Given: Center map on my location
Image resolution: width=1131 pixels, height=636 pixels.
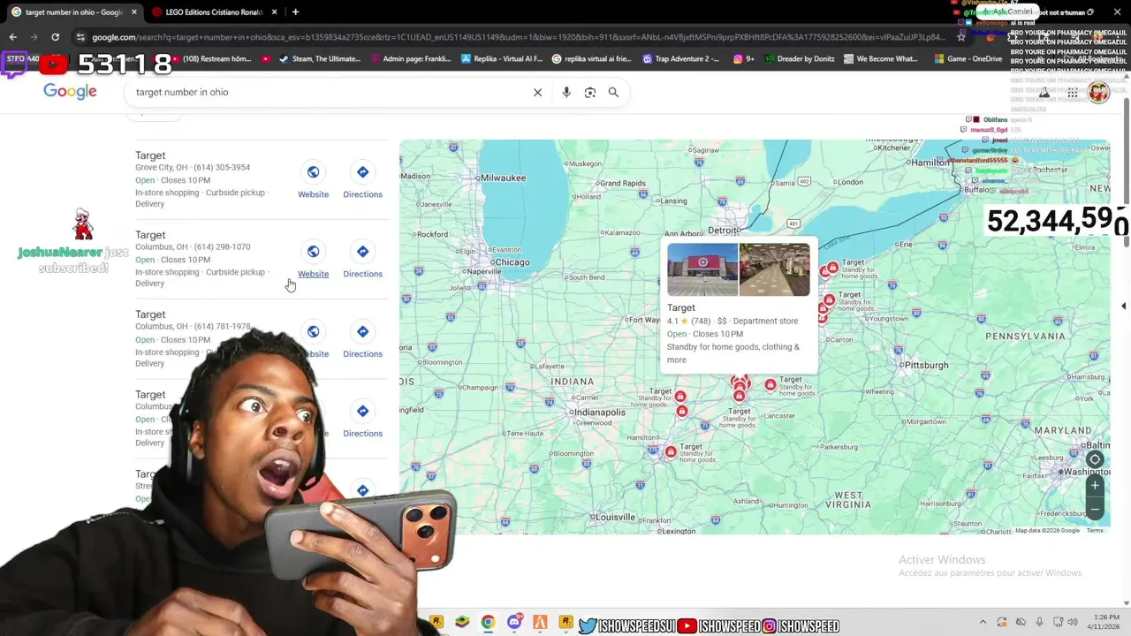Looking at the screenshot, I should tap(1095, 459).
